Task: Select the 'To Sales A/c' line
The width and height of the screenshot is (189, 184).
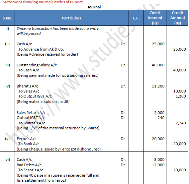Action: tap(29, 91)
